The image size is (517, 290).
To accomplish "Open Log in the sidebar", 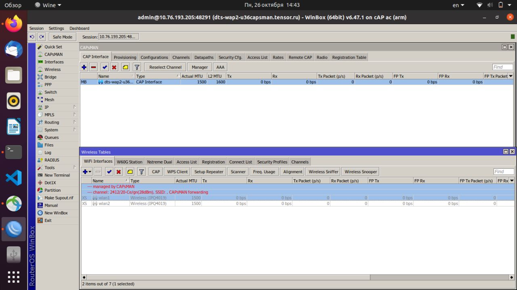I will (48, 153).
